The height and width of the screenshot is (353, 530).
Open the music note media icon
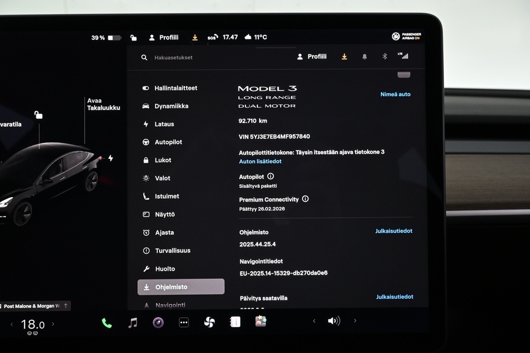click(132, 321)
